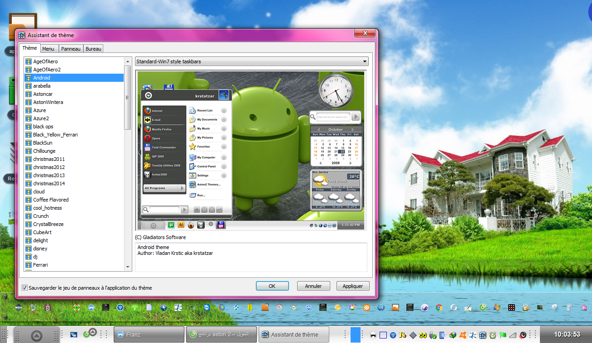Image resolution: width=592 pixels, height=343 pixels.
Task: Select the Astoncar theme
Action: [x=74, y=94]
